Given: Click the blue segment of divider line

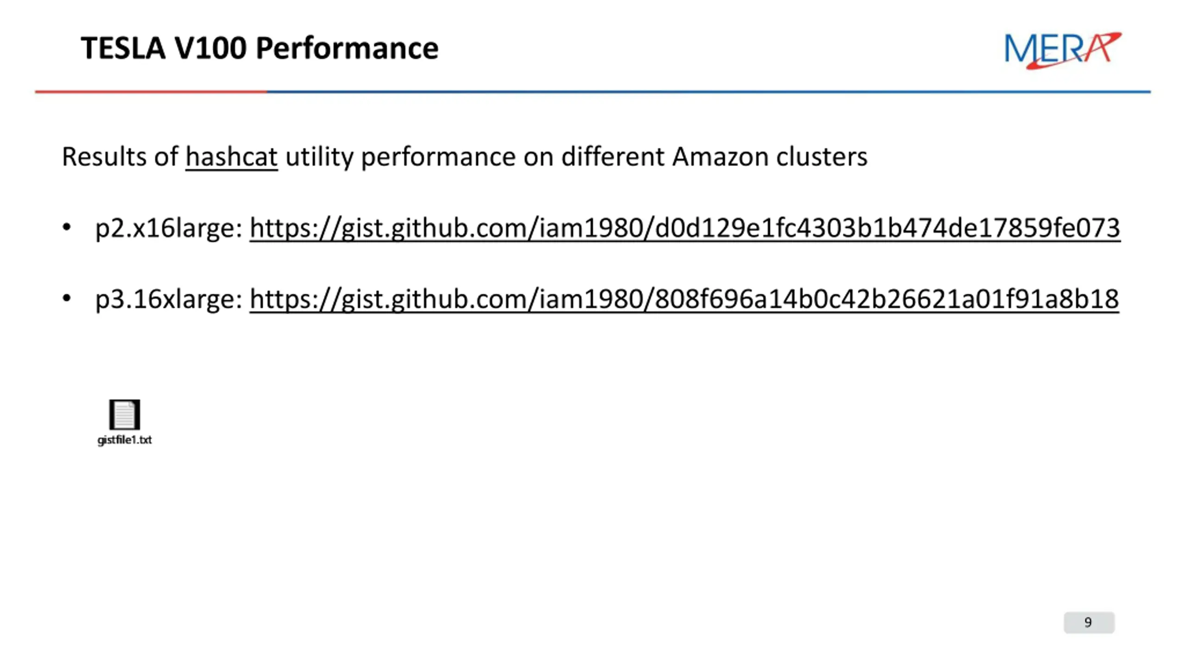Looking at the screenshot, I should click(x=709, y=92).
